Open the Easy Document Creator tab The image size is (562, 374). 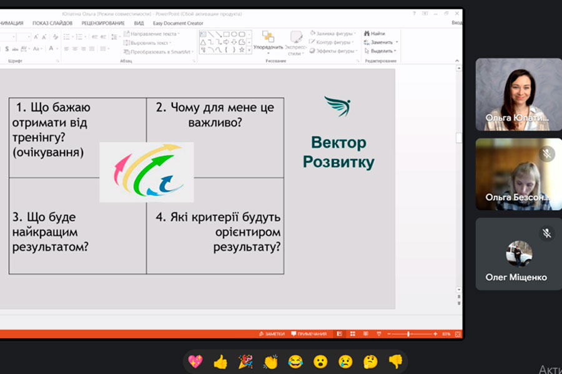click(178, 23)
